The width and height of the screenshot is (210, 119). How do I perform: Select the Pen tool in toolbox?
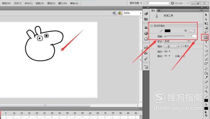[x=206, y=37]
